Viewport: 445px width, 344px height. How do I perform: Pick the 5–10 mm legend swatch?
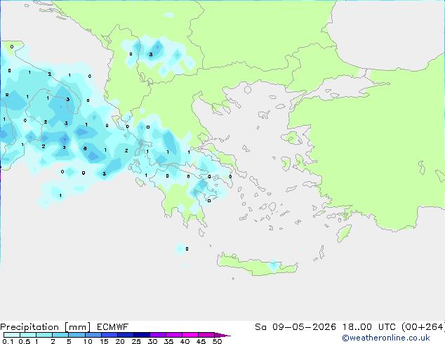pyautogui.click(x=77, y=335)
